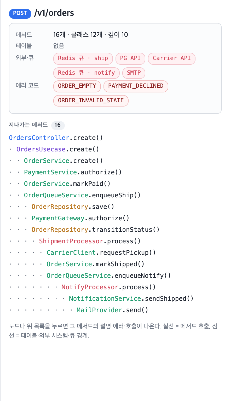This screenshot has width=230, height=401.
Task: Click the ORDER_EMPTY error code chip
Action: (77, 86)
